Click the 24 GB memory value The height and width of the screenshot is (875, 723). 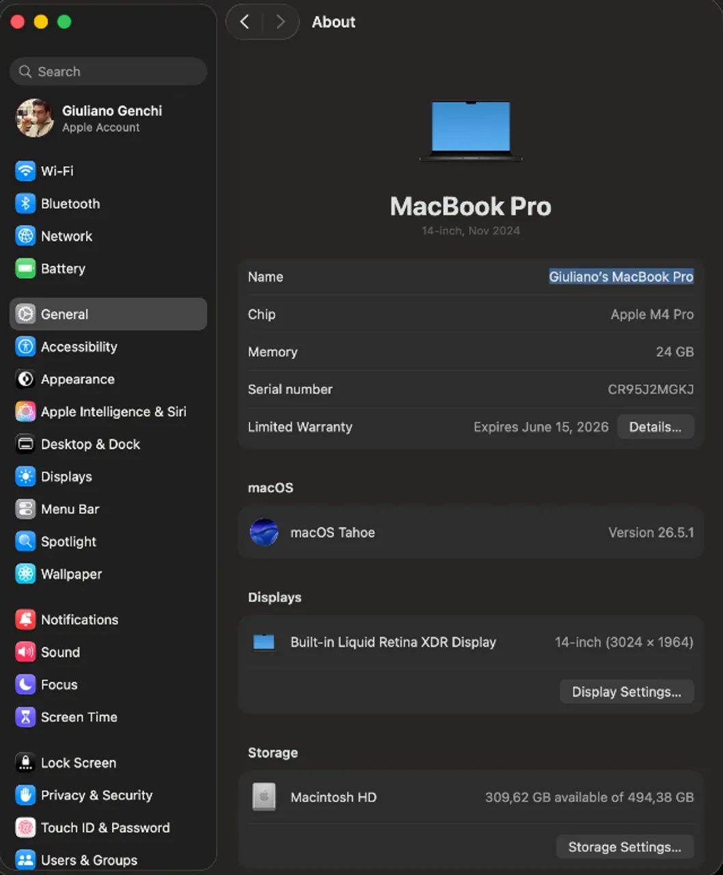tap(674, 352)
